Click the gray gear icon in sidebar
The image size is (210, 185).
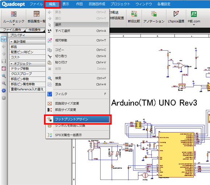(4, 98)
